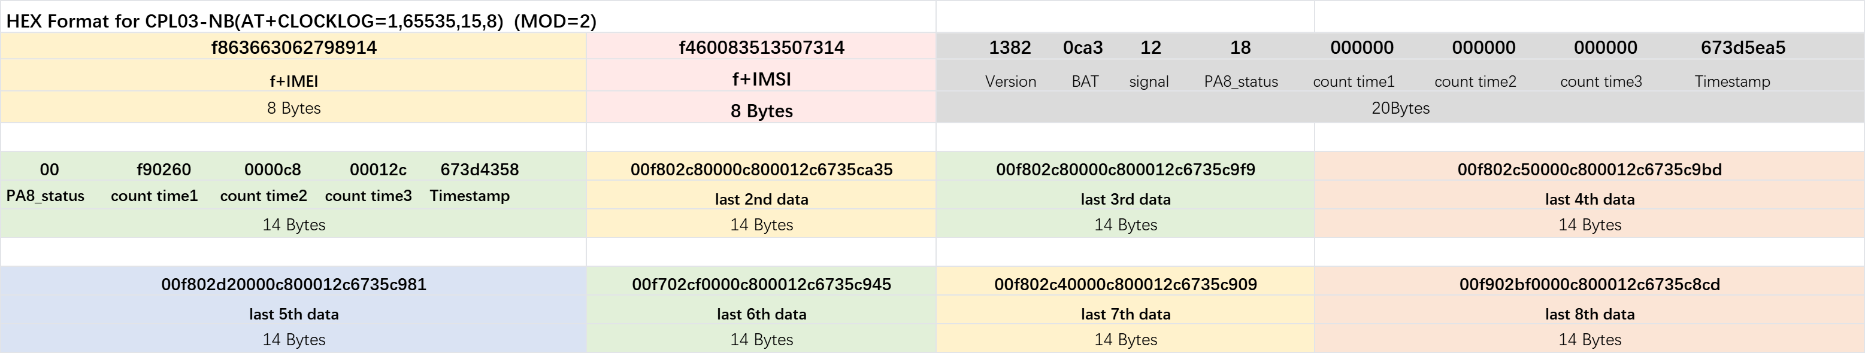Select the BAT value 0ca3
The image size is (1865, 353).
coord(1082,48)
